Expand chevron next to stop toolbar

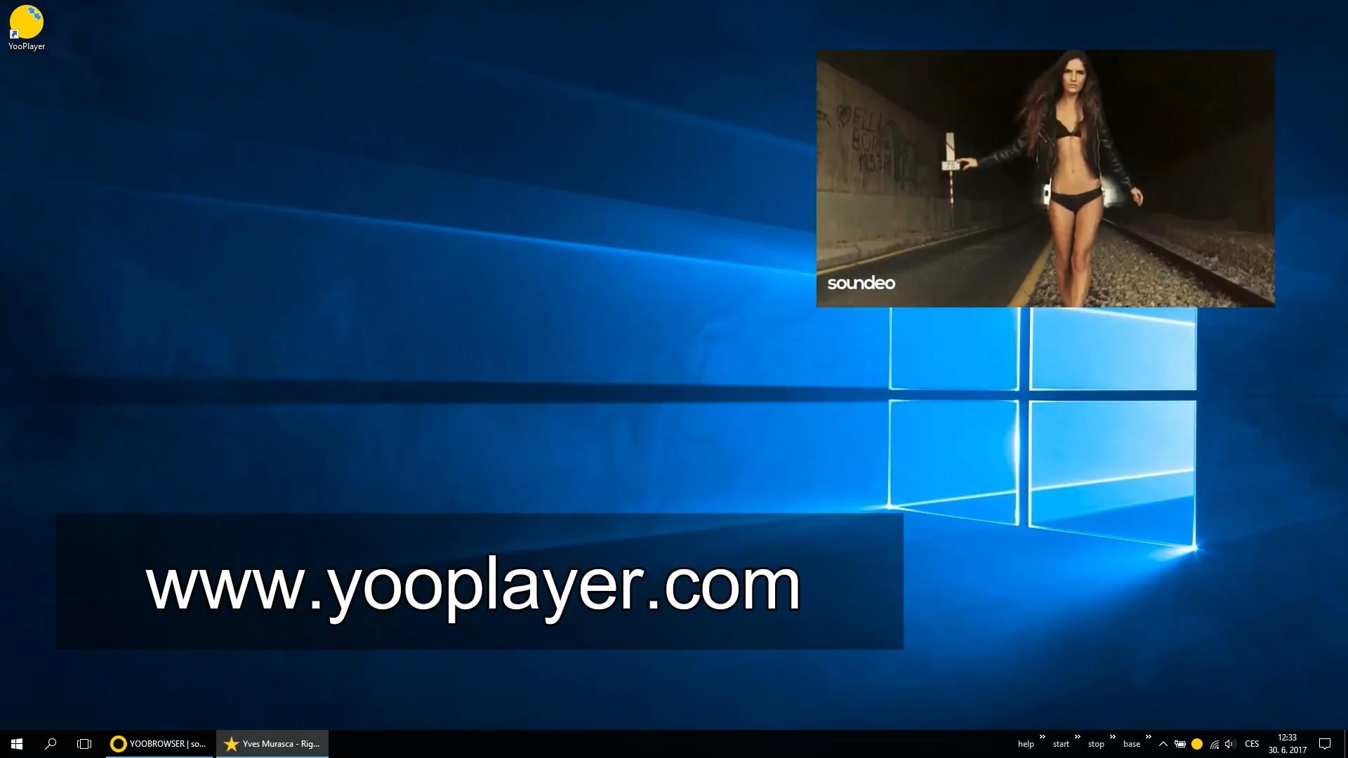pos(1113,737)
